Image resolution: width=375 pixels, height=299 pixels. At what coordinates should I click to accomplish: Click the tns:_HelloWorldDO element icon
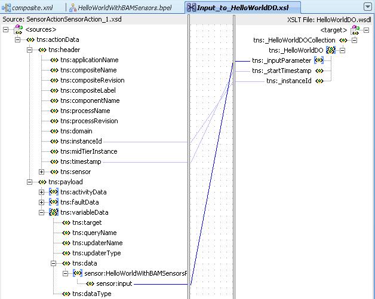click(330, 50)
